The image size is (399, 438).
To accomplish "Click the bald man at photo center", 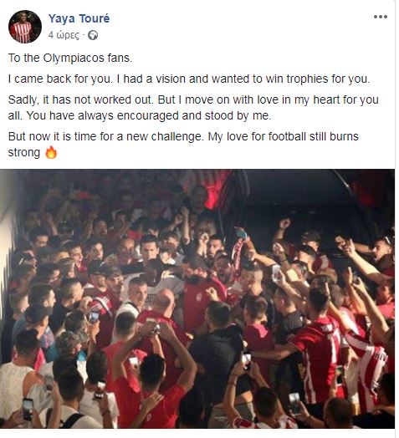I will (164, 303).
